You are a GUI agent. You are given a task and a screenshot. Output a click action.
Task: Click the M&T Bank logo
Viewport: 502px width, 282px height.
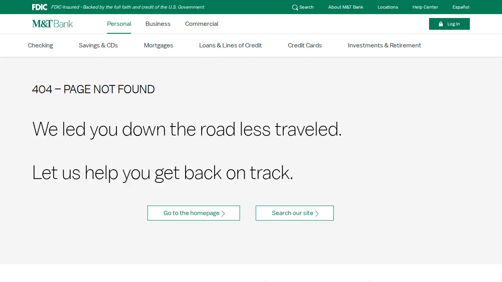pyautogui.click(x=53, y=24)
